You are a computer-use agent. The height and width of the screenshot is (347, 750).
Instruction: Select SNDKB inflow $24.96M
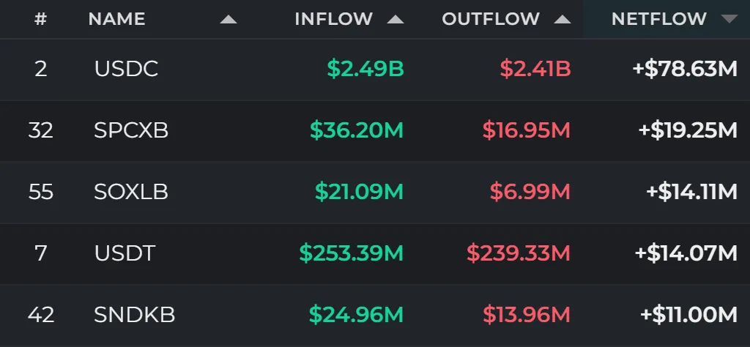[357, 315]
